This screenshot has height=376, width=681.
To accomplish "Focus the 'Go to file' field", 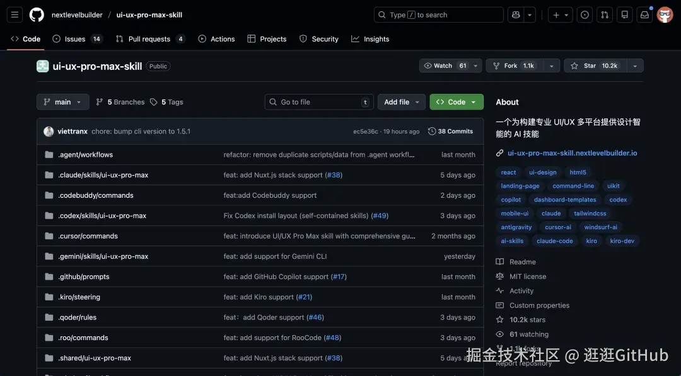I will pos(319,102).
